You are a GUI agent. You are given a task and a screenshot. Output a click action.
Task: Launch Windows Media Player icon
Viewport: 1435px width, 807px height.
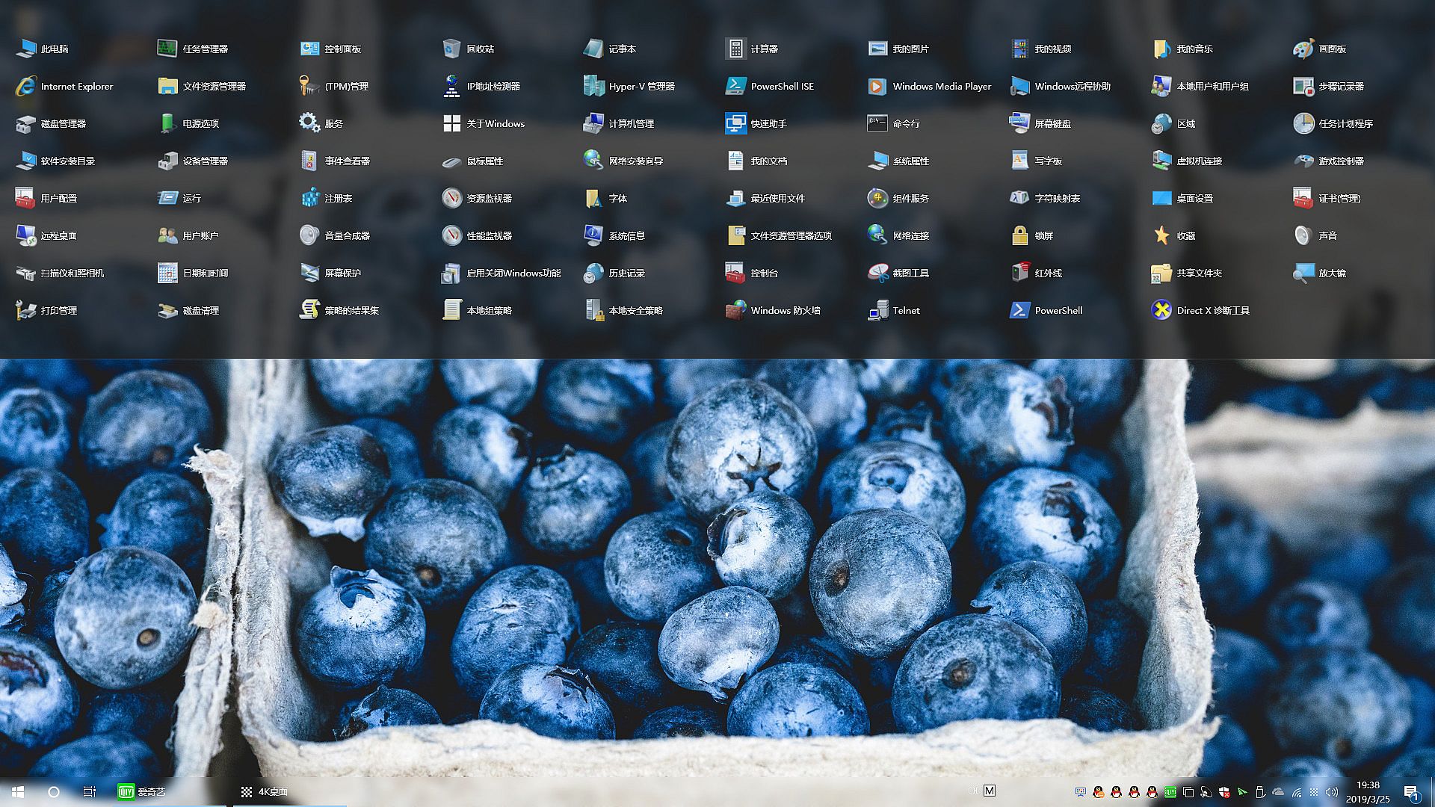[x=877, y=86]
